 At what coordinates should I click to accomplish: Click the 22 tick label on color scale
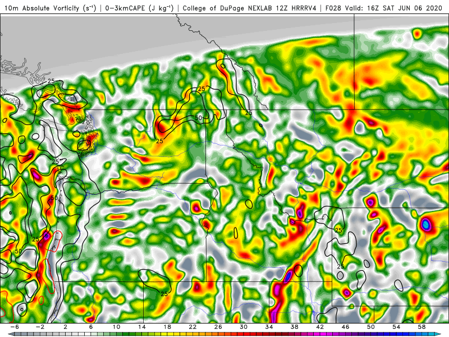point(193,327)
